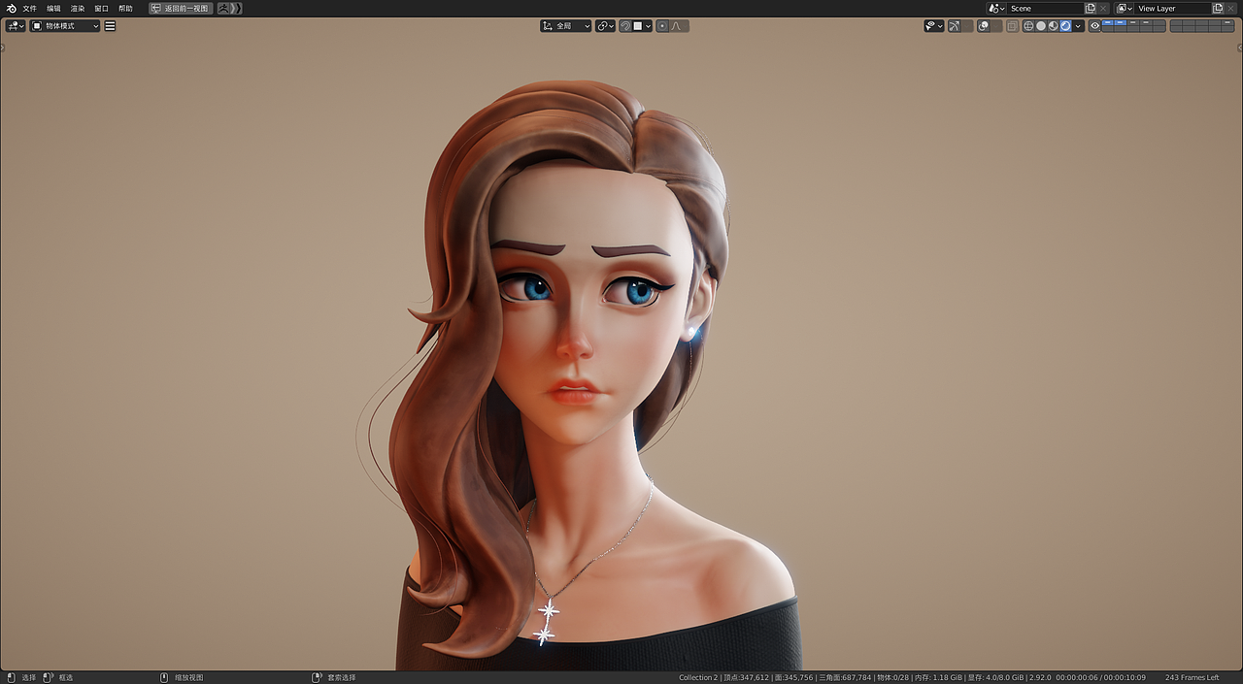Screen dimensions: 1243x684
Task: Open the 物体模式 mode dropdown
Action: pos(63,25)
